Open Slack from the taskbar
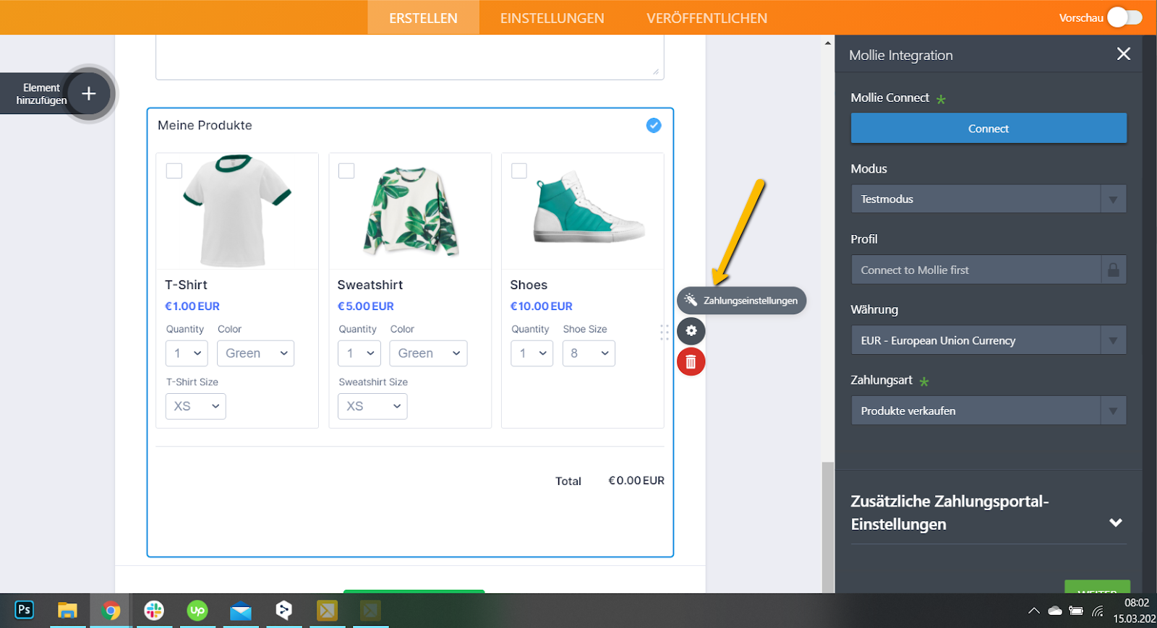Image resolution: width=1157 pixels, height=628 pixels. [154, 611]
